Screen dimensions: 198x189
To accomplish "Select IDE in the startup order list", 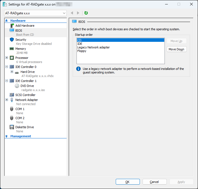I will tap(80, 44).
